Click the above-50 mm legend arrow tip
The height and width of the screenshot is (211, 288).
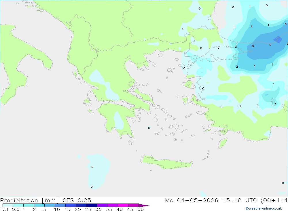pos(144,206)
